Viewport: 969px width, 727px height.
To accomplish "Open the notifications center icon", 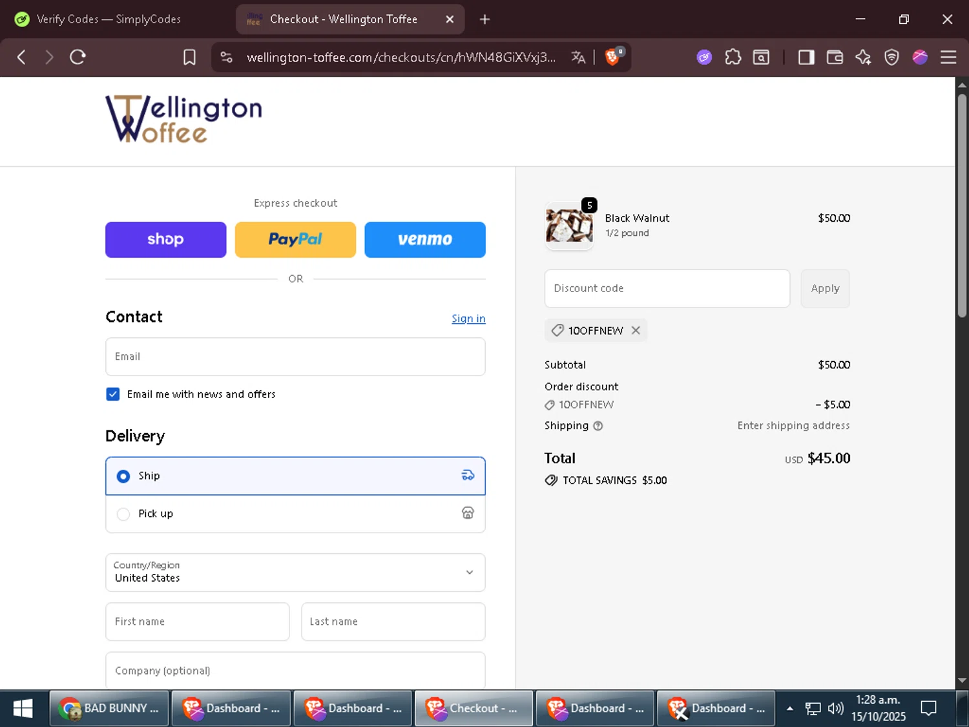I will [928, 708].
